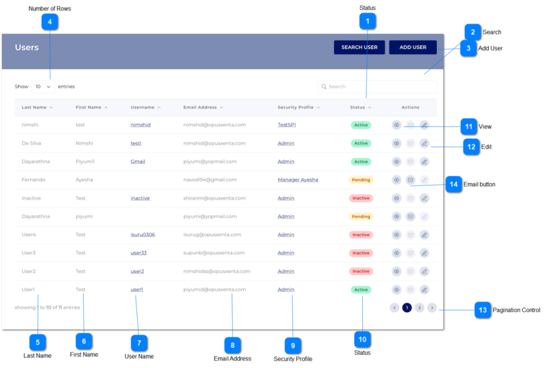View details of User4 row
Viewport: 546px width, 368px height.
(x=396, y=235)
